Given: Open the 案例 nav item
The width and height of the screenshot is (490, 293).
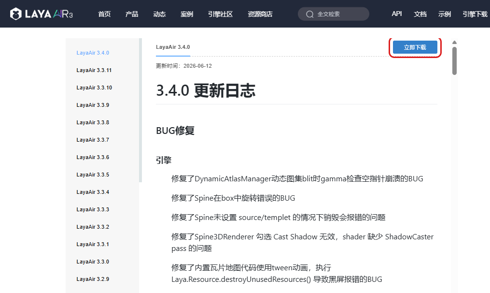Looking at the screenshot, I should click(x=187, y=14).
